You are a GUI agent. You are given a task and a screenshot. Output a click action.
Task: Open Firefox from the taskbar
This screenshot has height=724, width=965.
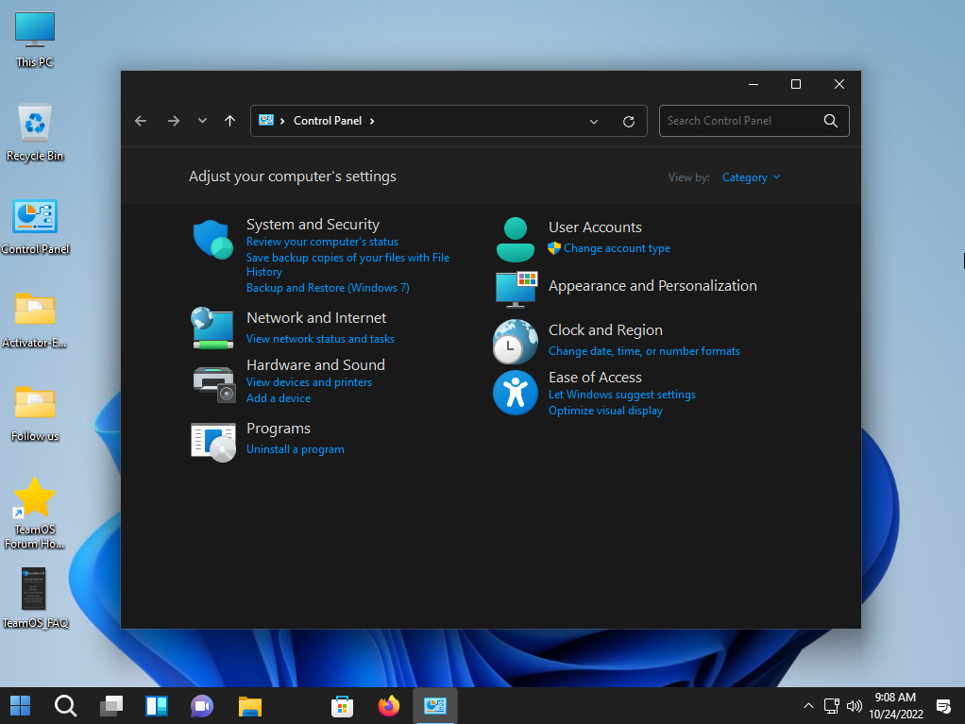[388, 706]
